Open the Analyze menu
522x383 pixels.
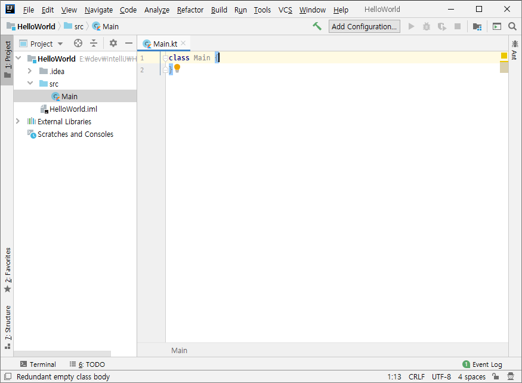click(157, 10)
